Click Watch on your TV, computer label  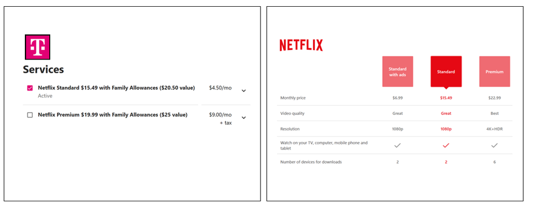[324, 145]
